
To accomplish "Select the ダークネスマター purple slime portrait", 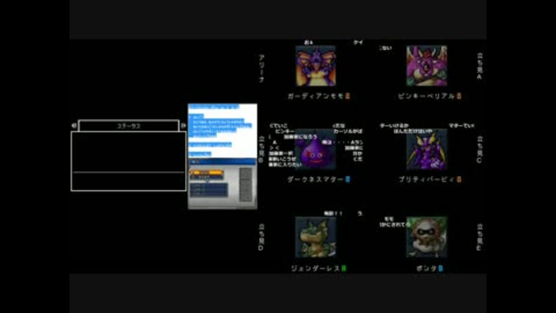I will click(x=316, y=149).
